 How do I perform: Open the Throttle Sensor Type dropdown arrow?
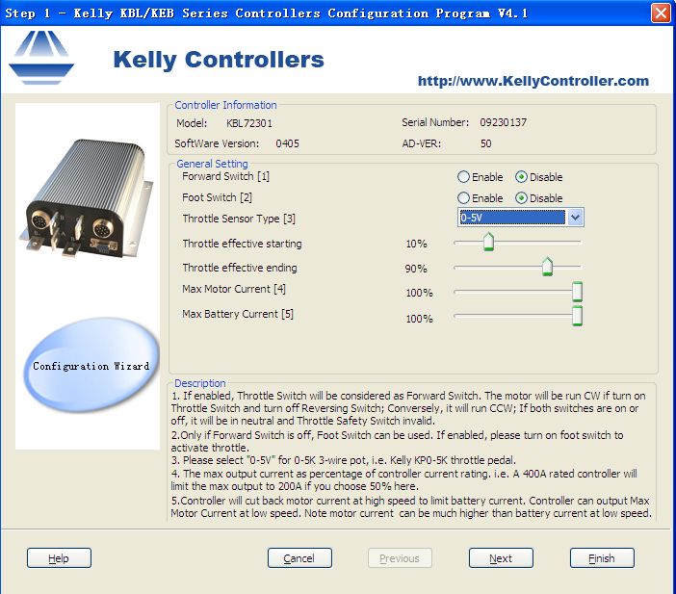575,218
